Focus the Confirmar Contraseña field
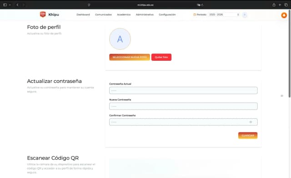This screenshot has width=291, height=178. pos(183,122)
